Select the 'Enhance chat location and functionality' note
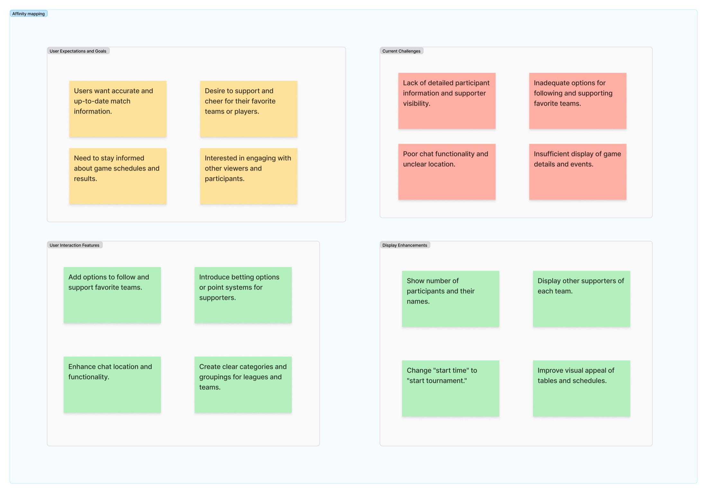This screenshot has width=707, height=493. point(112,385)
